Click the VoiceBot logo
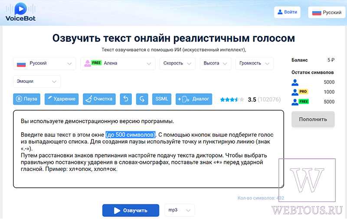 tap(20, 12)
